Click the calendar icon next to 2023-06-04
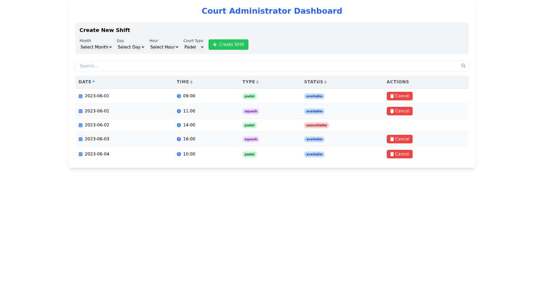The image size is (544, 285). [x=80, y=154]
